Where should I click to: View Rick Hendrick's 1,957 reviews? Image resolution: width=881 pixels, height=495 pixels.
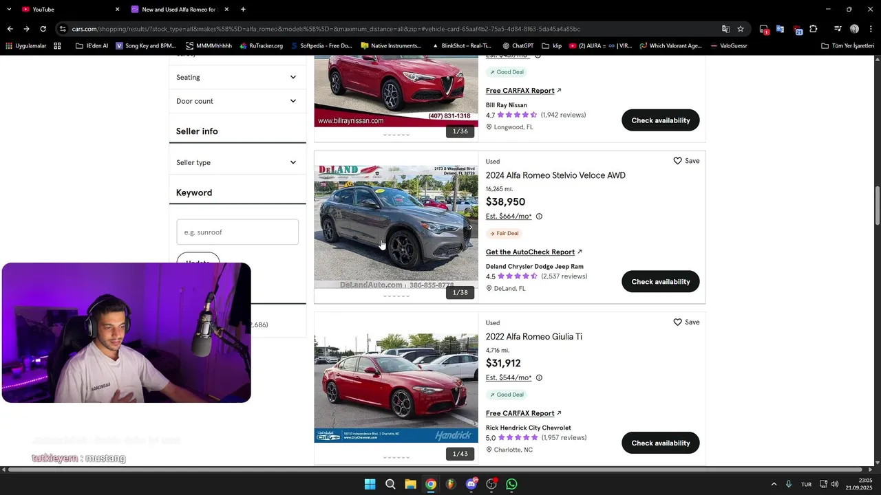[564, 438]
